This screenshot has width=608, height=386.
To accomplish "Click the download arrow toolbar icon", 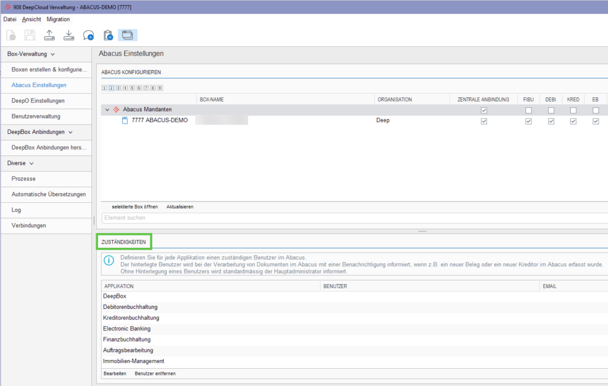I will pyautogui.click(x=69, y=35).
